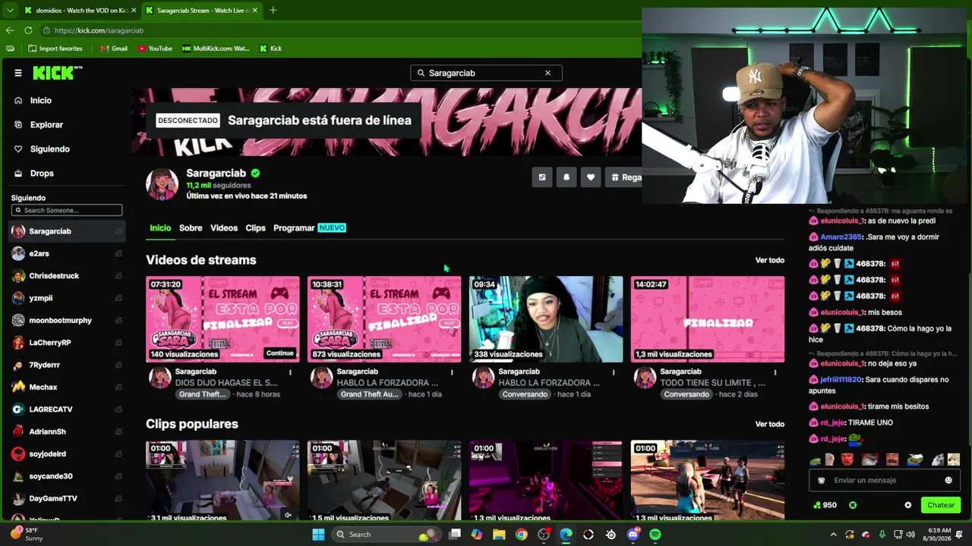The height and width of the screenshot is (546, 972).
Task: Select Chrisdestruck in the following list
Action: click(54, 275)
